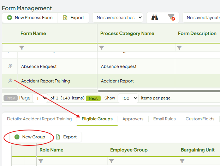Click the Accident Report category cell
Image resolution: width=220 pixels, height=166 pixels.
[136, 81]
